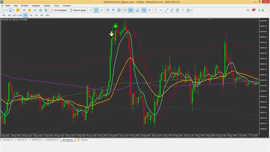Click the gold dollar Market Watch icon
The height and width of the screenshot is (152, 270).
[18, 10]
